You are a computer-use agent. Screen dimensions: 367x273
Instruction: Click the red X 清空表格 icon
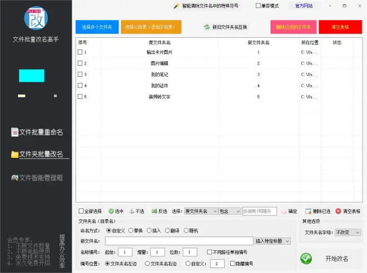point(338,211)
